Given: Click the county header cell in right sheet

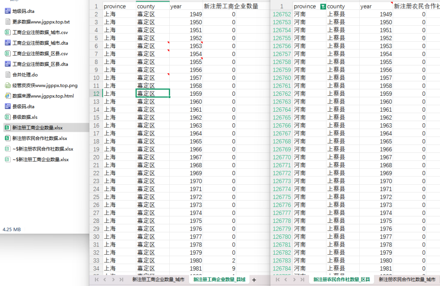Looking at the screenshot, I should [342, 6].
